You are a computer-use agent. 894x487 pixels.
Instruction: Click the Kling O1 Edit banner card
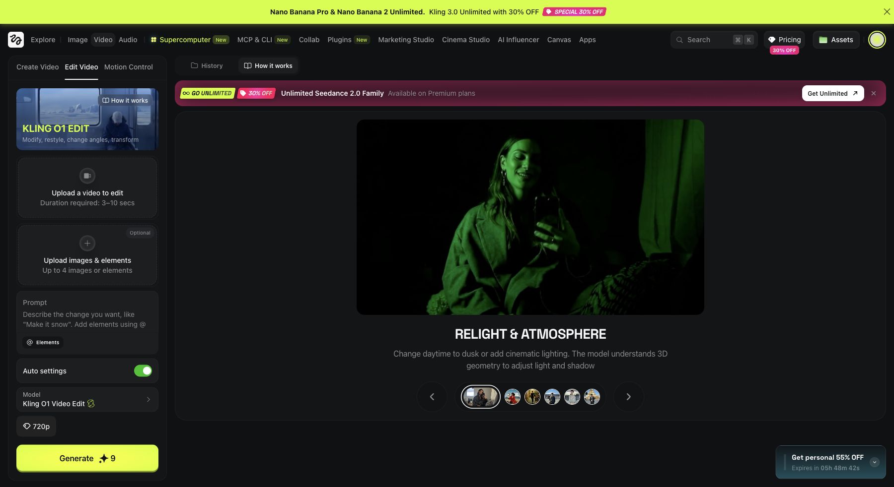(87, 119)
